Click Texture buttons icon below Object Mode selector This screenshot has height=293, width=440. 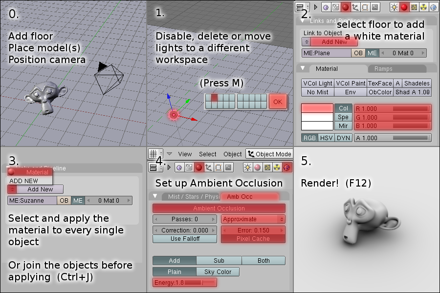pos(267,167)
